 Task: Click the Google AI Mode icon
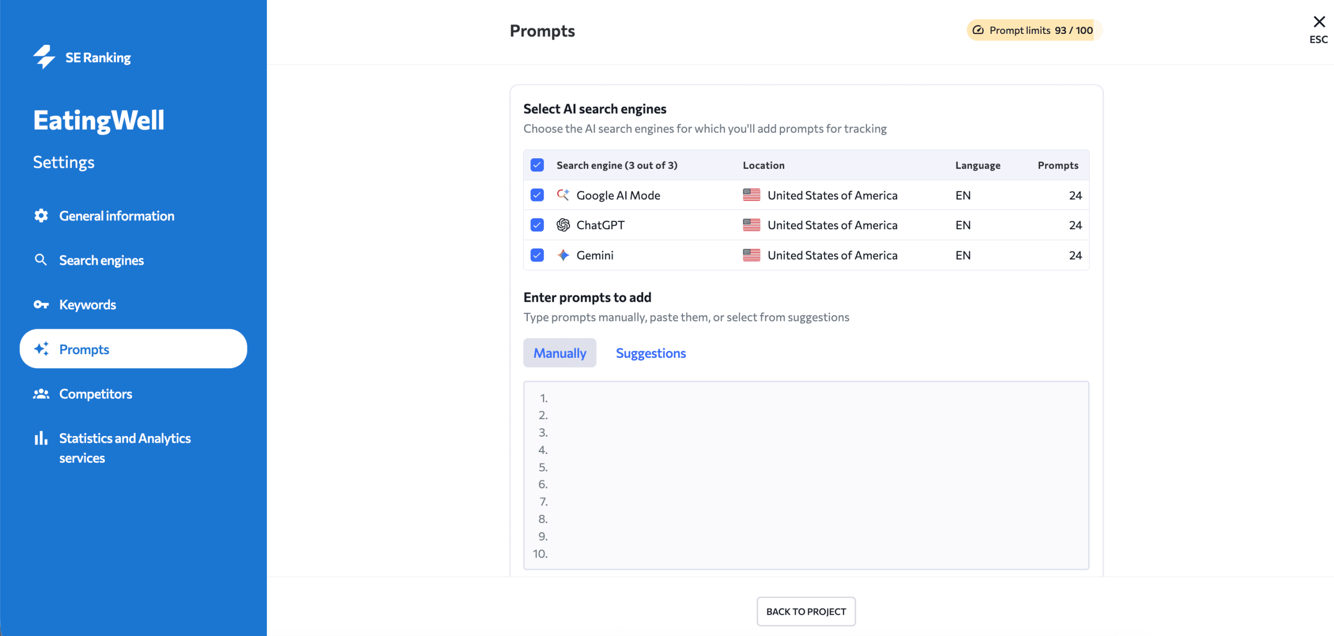(x=563, y=195)
